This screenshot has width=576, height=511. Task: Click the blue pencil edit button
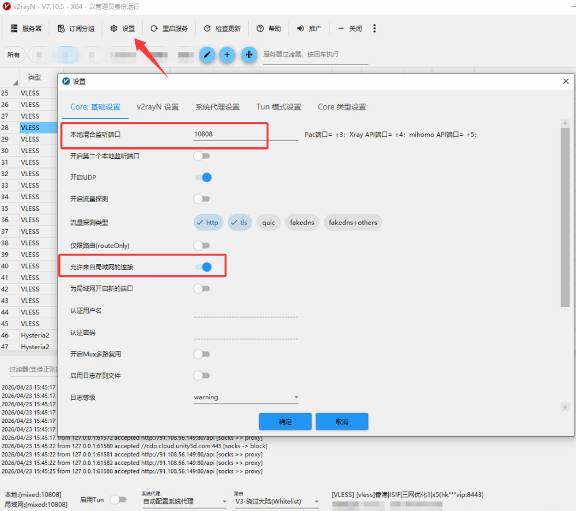click(x=207, y=55)
